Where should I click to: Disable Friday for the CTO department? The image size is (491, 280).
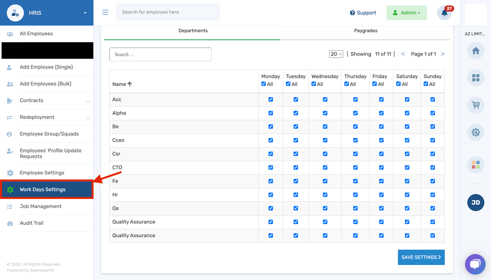point(381,167)
